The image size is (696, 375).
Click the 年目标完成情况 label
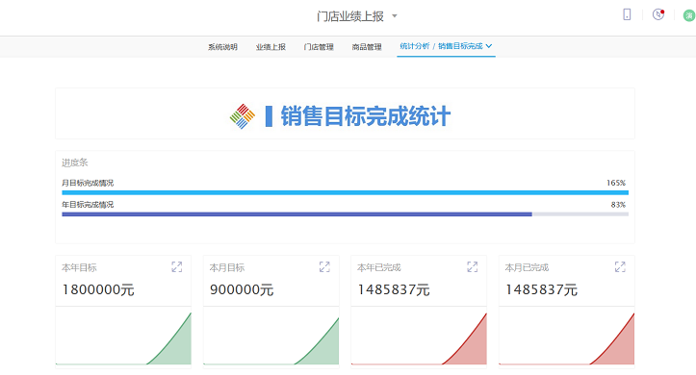pos(88,205)
